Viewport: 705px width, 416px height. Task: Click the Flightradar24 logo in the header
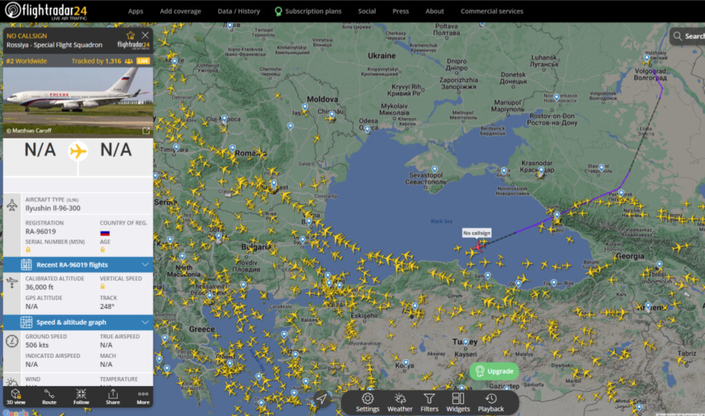(x=46, y=10)
